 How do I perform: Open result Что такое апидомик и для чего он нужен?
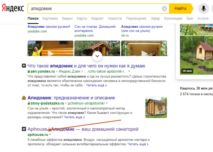[86, 66]
